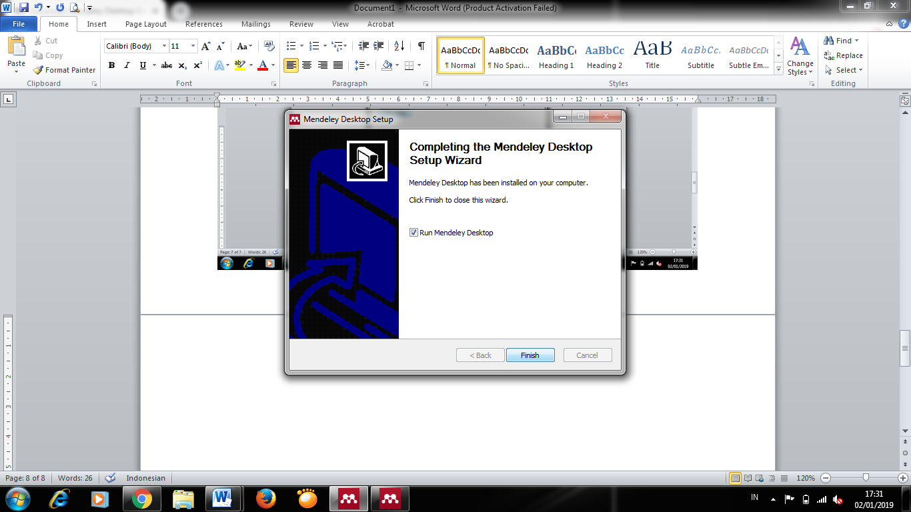
Task: Click the Sort icon in Paragraph group
Action: [399, 46]
